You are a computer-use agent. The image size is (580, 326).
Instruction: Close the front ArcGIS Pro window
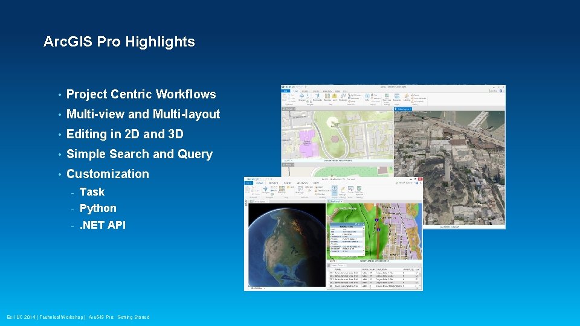click(420, 179)
